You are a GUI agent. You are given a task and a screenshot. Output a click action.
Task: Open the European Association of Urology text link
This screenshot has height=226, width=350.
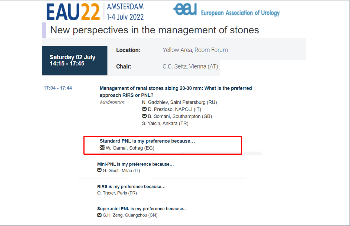click(x=240, y=12)
